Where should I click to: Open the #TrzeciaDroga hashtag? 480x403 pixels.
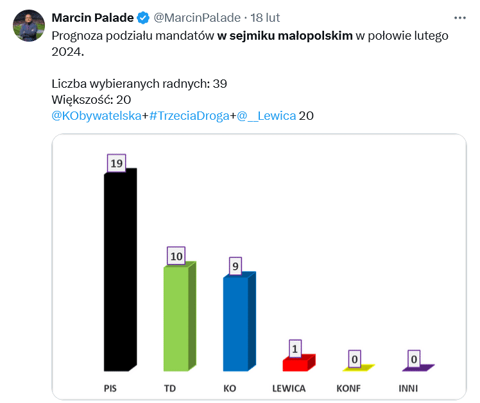pyautogui.click(x=189, y=116)
